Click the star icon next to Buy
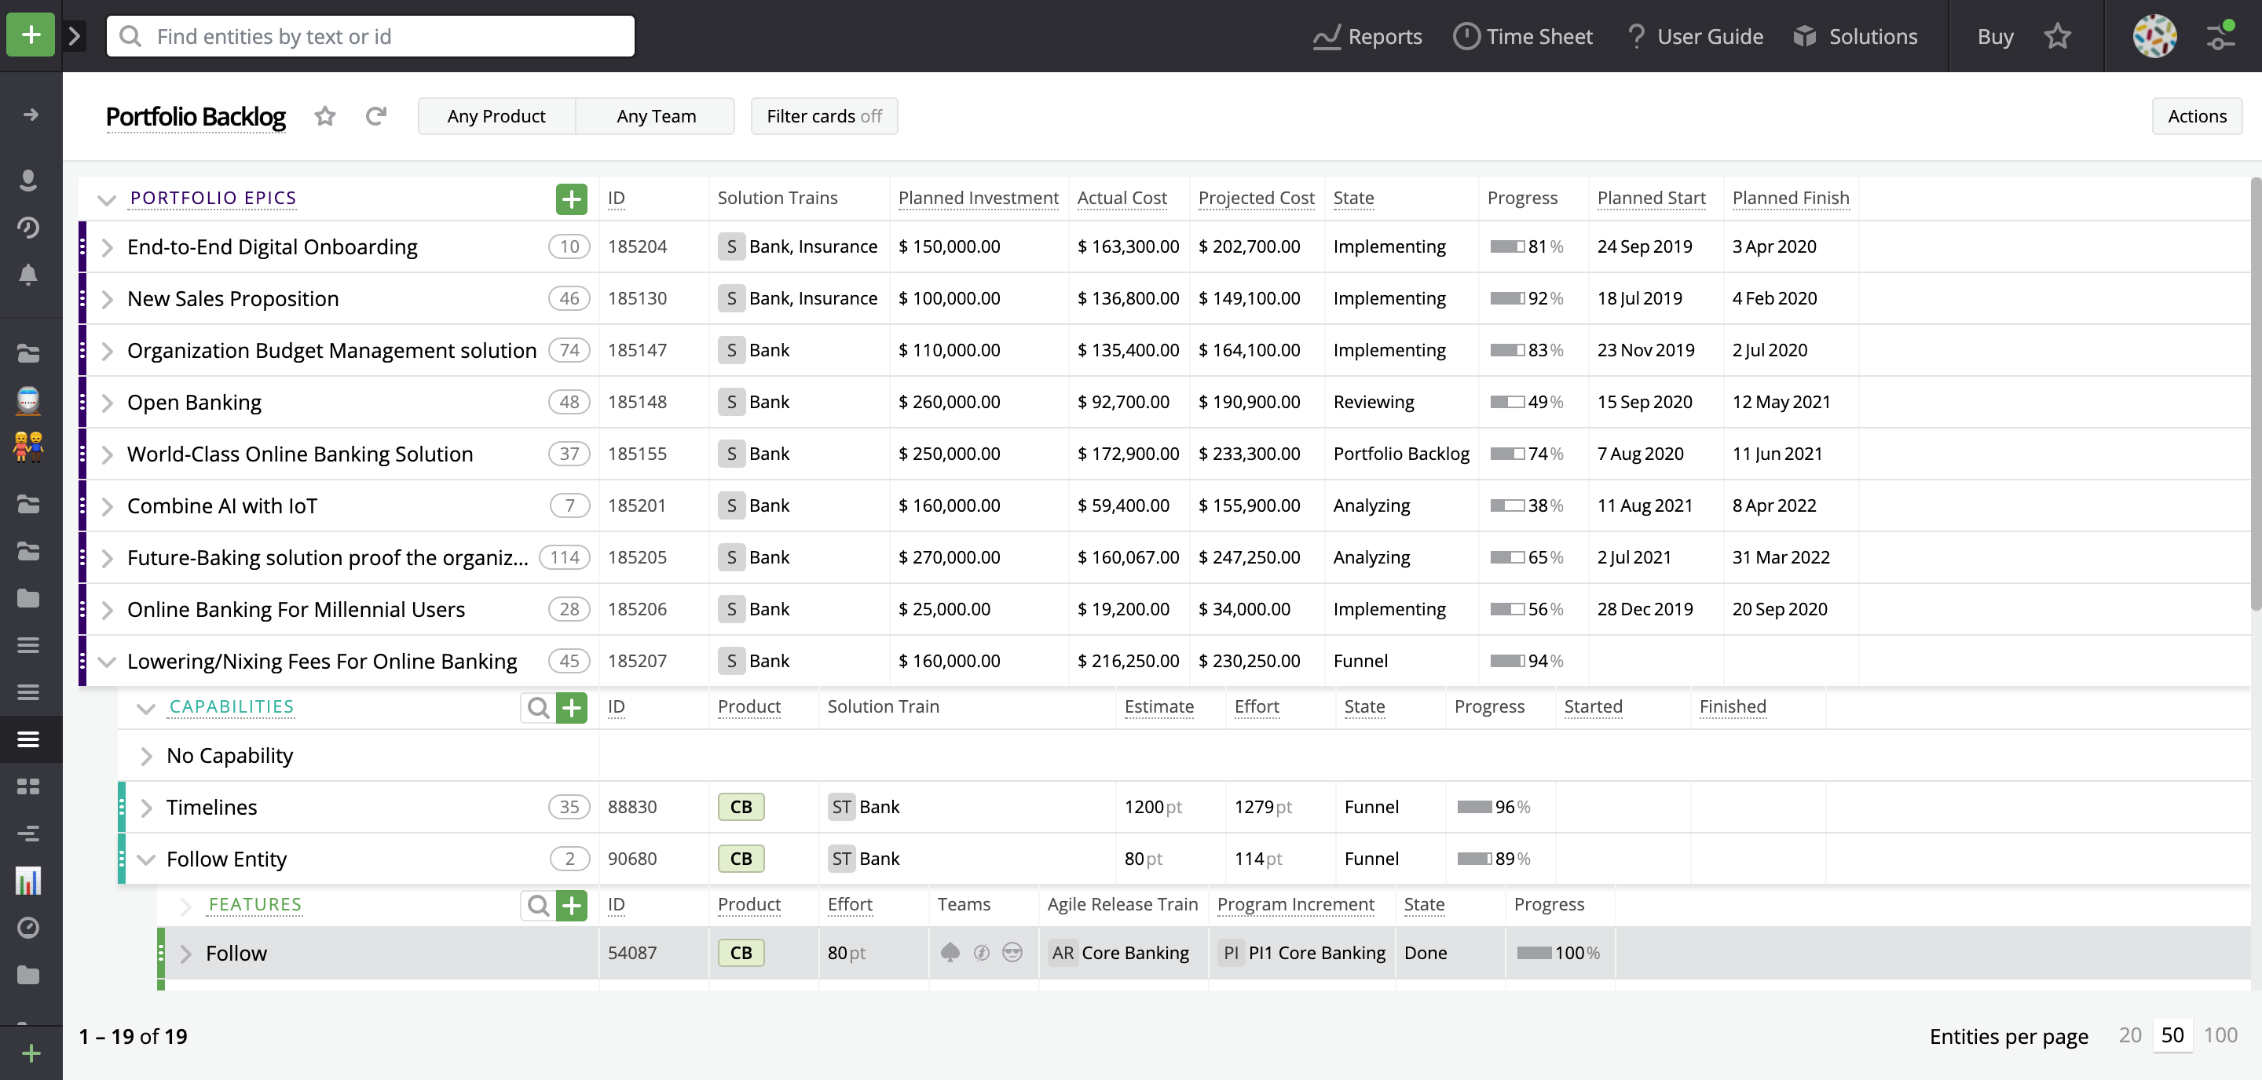 coord(2058,36)
